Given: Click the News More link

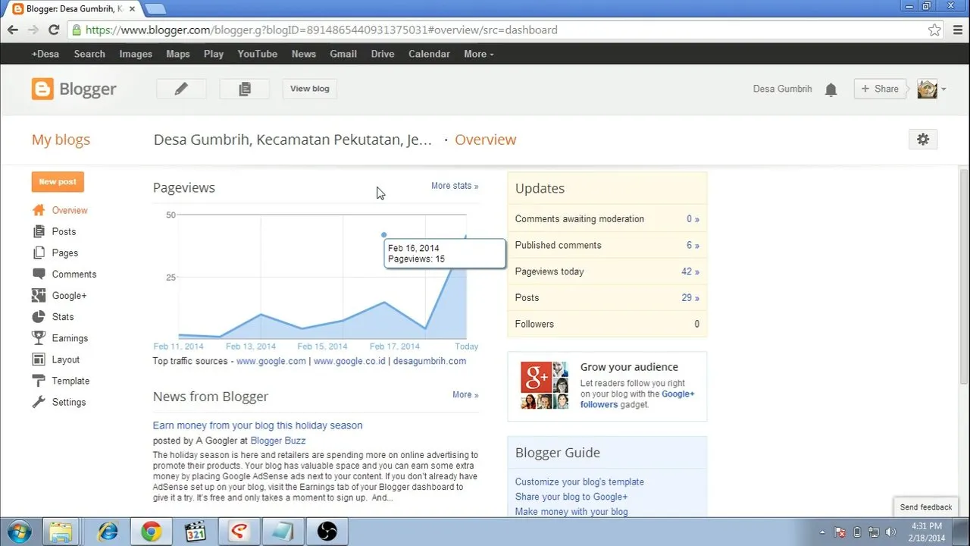Looking at the screenshot, I should [465, 395].
